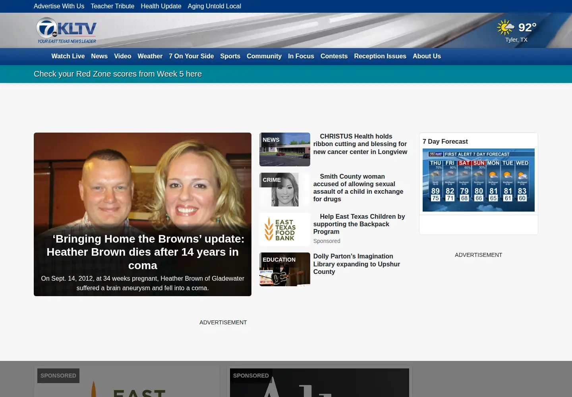Select In Focus in navigation
The width and height of the screenshot is (572, 397).
pyautogui.click(x=301, y=56)
